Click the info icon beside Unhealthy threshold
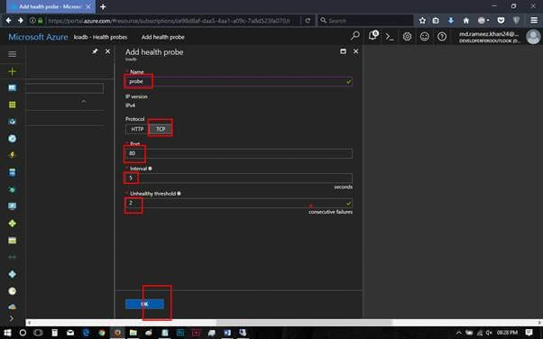The width and height of the screenshot is (543, 339). [x=179, y=194]
